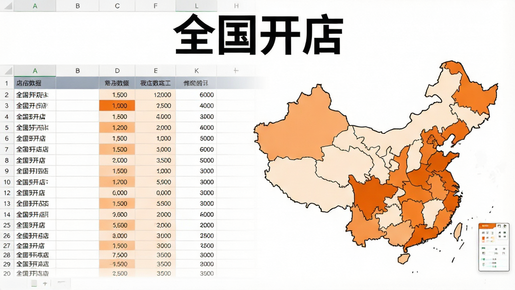515x290 pixels.
Task: Open the small legend panel beside the map
Action: pyautogui.click(x=494, y=247)
